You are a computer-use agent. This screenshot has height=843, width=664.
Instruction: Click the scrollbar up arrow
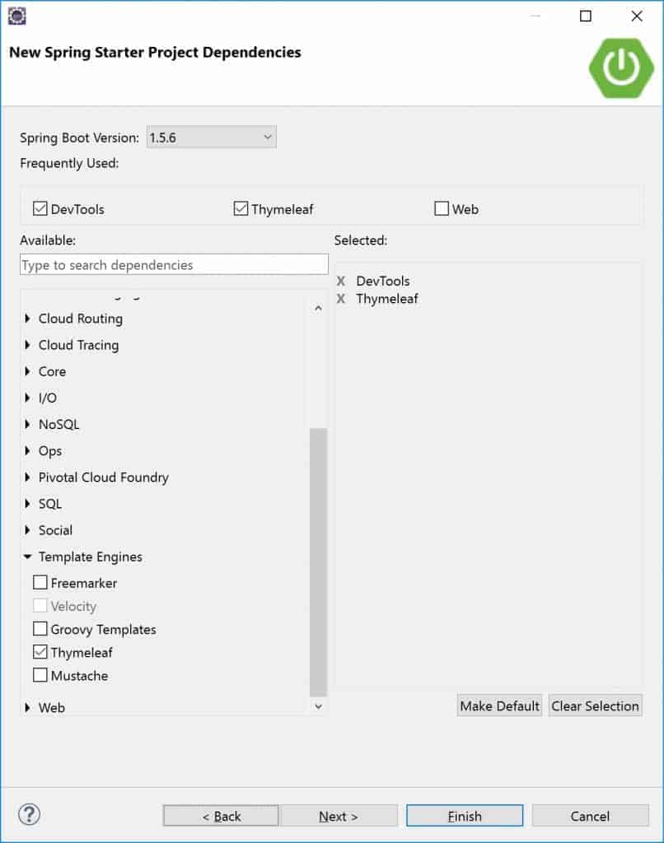click(318, 308)
